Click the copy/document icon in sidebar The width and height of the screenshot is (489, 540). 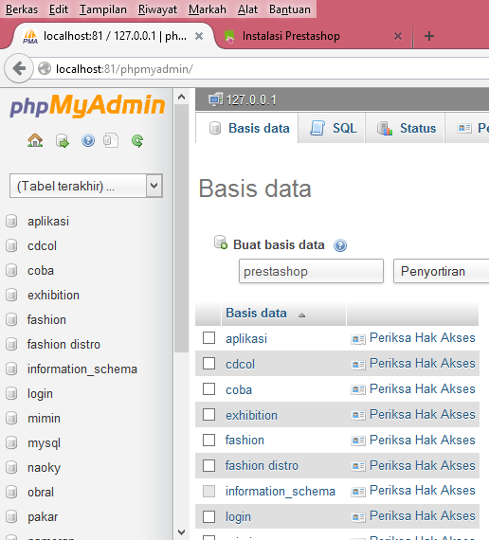coord(111,140)
